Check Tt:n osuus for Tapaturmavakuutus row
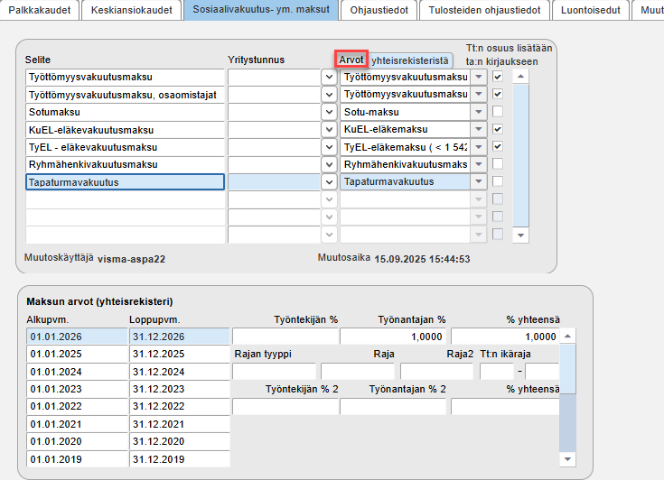The height and width of the screenshot is (480, 664). (498, 181)
